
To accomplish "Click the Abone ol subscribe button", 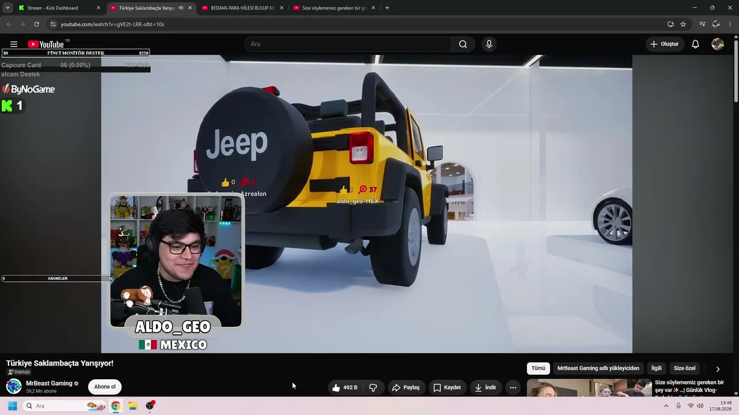I will pos(104,387).
